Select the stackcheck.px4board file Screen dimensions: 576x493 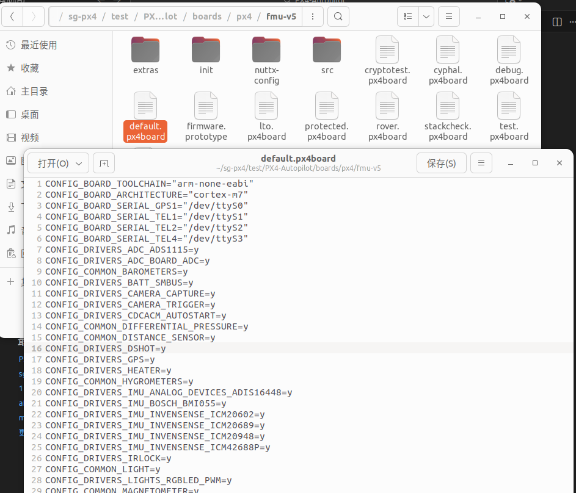coord(448,117)
